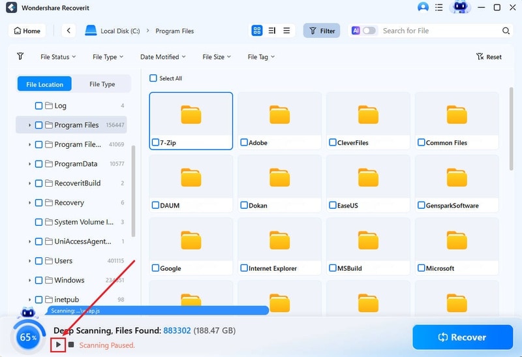Open the CleverFiles folder icon
This screenshot has width=522, height=357.
[368, 115]
